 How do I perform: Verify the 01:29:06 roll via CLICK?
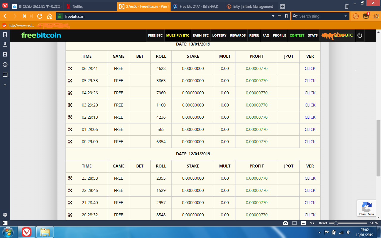click(310, 129)
